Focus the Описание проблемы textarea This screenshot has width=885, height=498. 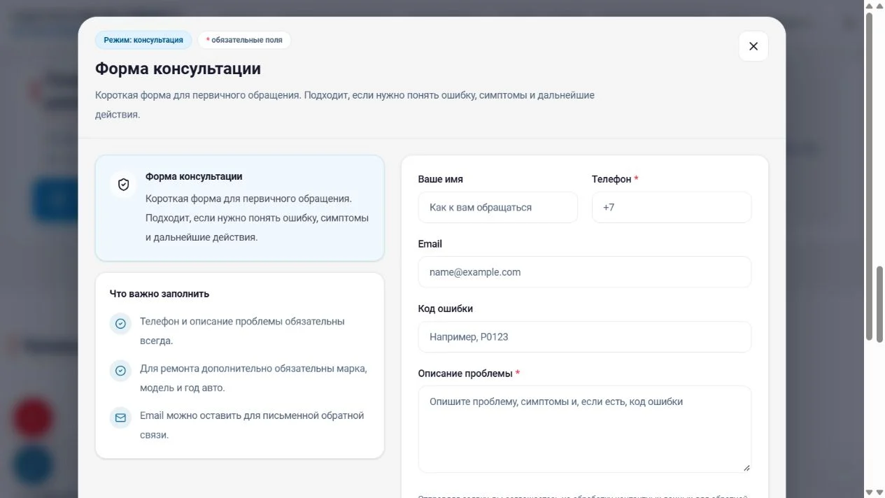tap(585, 429)
